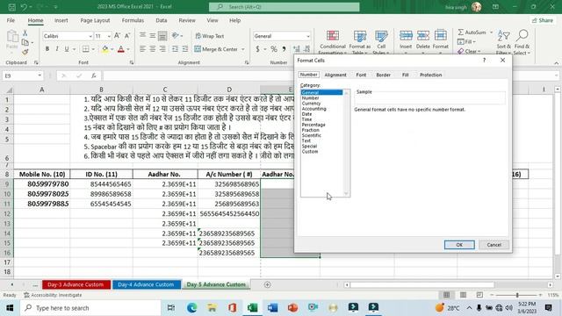The image size is (562, 316).
Task: Switch to Alignment tab in Format Cells
Action: pos(335,75)
